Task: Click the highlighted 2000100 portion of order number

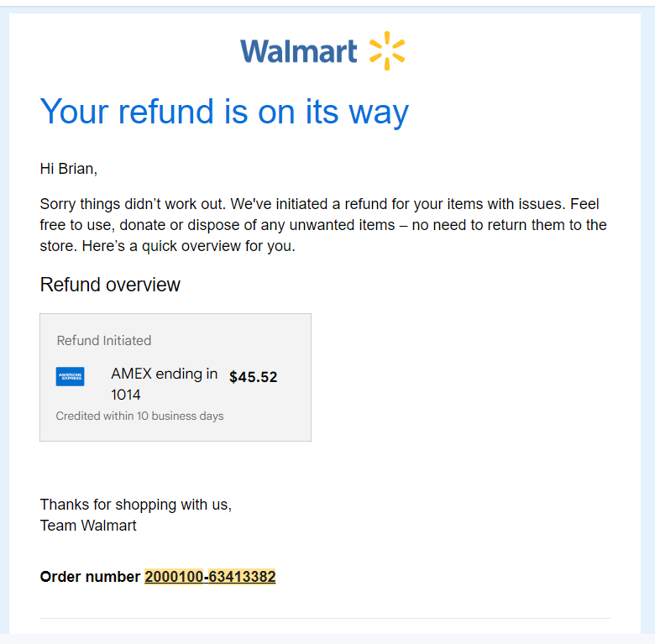Action: click(x=174, y=576)
